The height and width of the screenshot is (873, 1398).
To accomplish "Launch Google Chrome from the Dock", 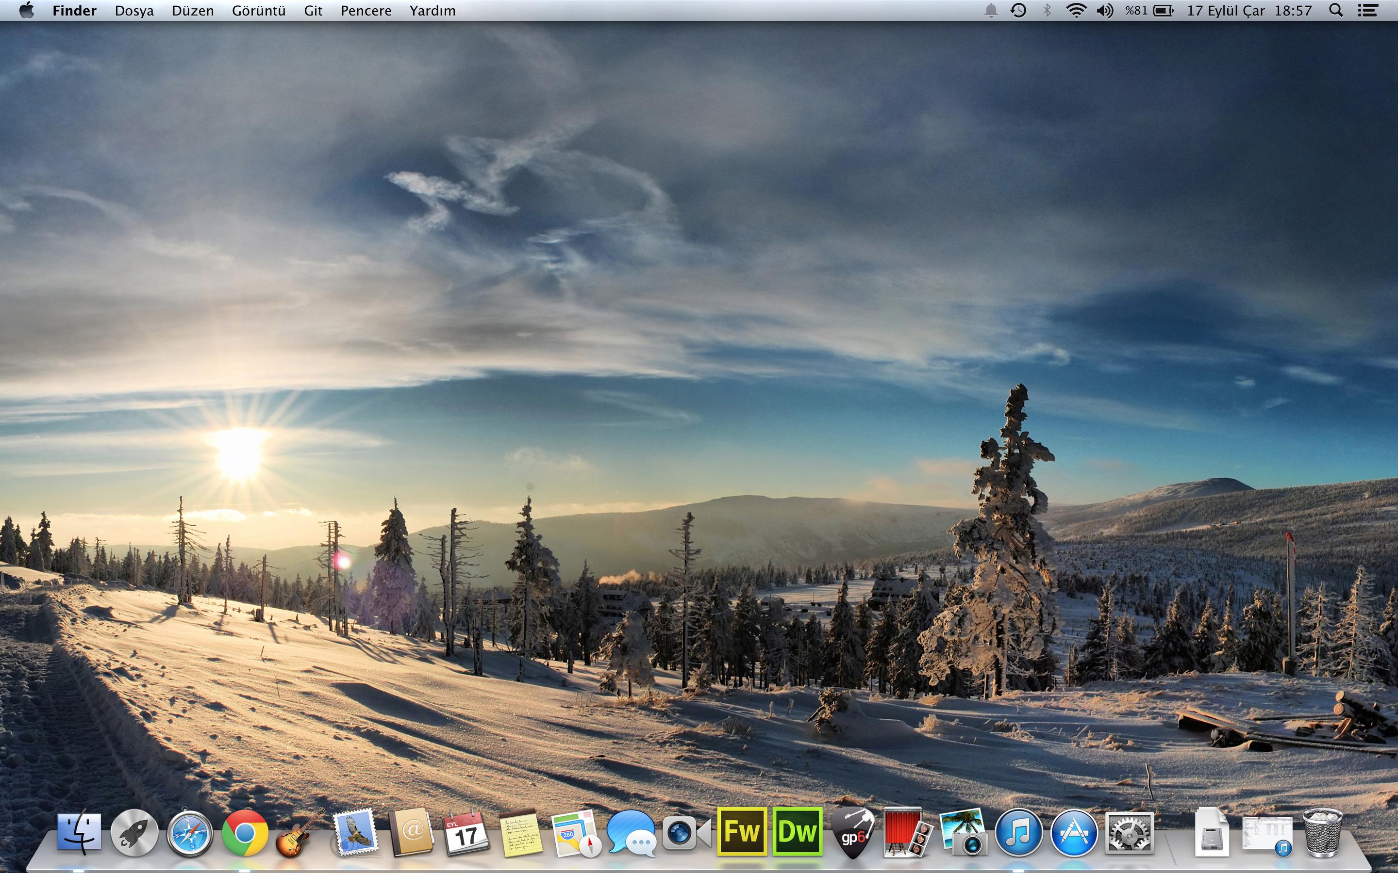I will coord(245,833).
